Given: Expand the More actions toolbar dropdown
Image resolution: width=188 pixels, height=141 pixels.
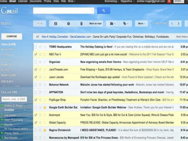Looking at the screenshot, I should tap(141, 23).
